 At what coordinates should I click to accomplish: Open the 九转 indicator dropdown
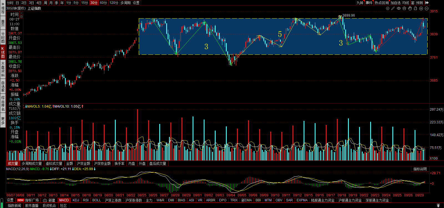click(360, 3)
